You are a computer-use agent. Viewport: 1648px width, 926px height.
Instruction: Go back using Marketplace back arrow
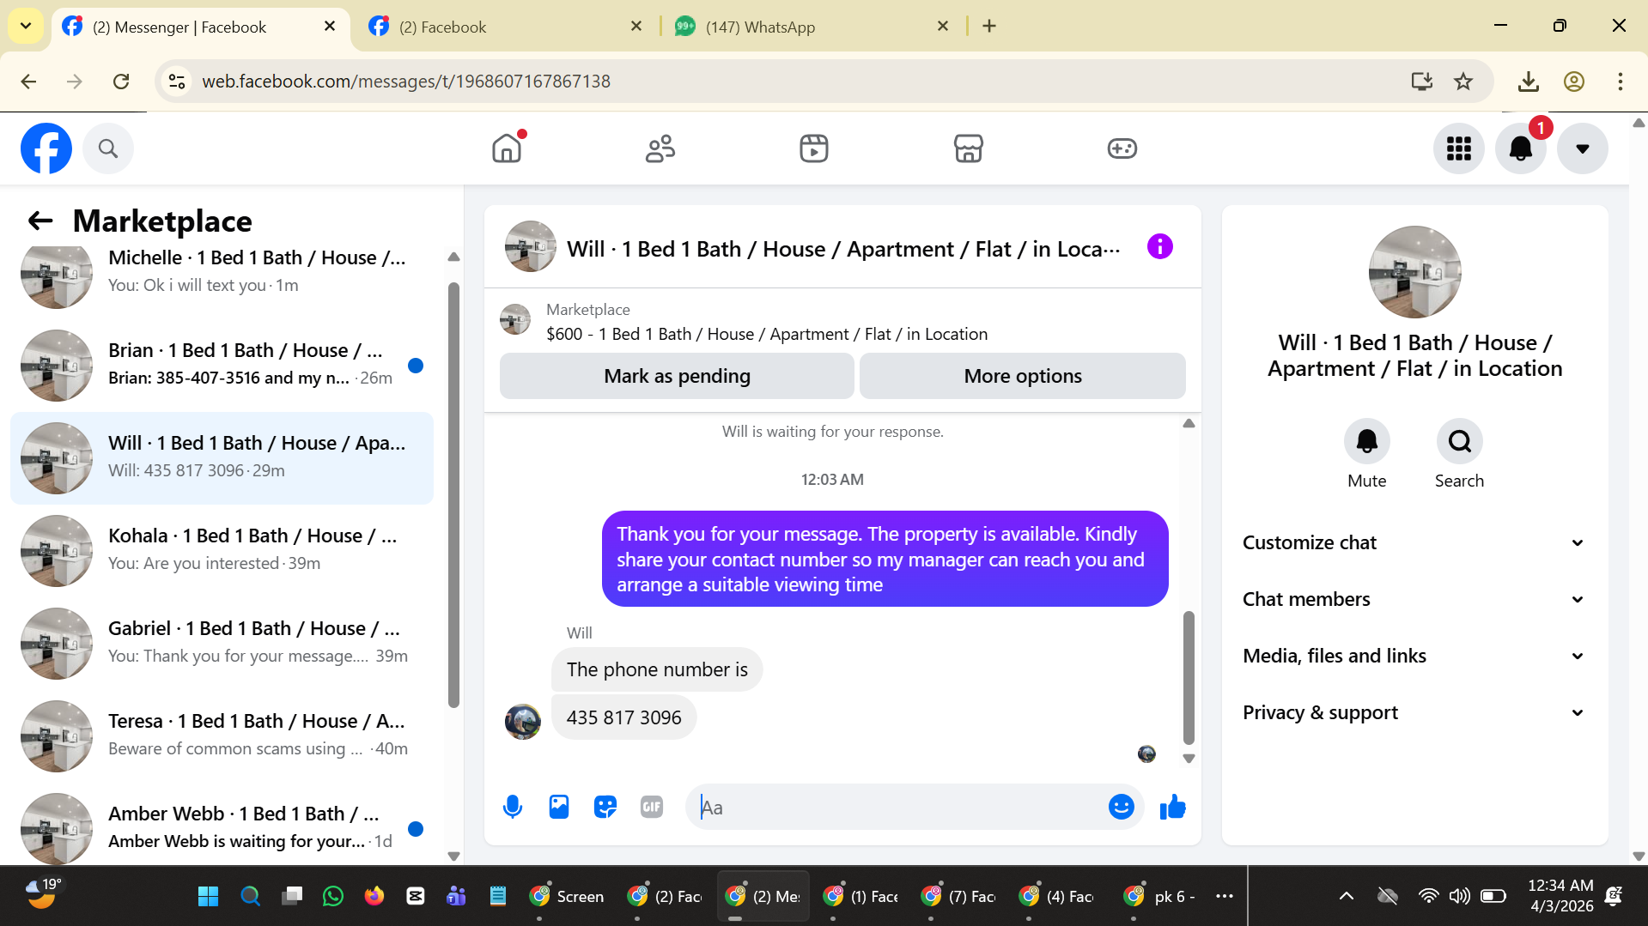40,221
